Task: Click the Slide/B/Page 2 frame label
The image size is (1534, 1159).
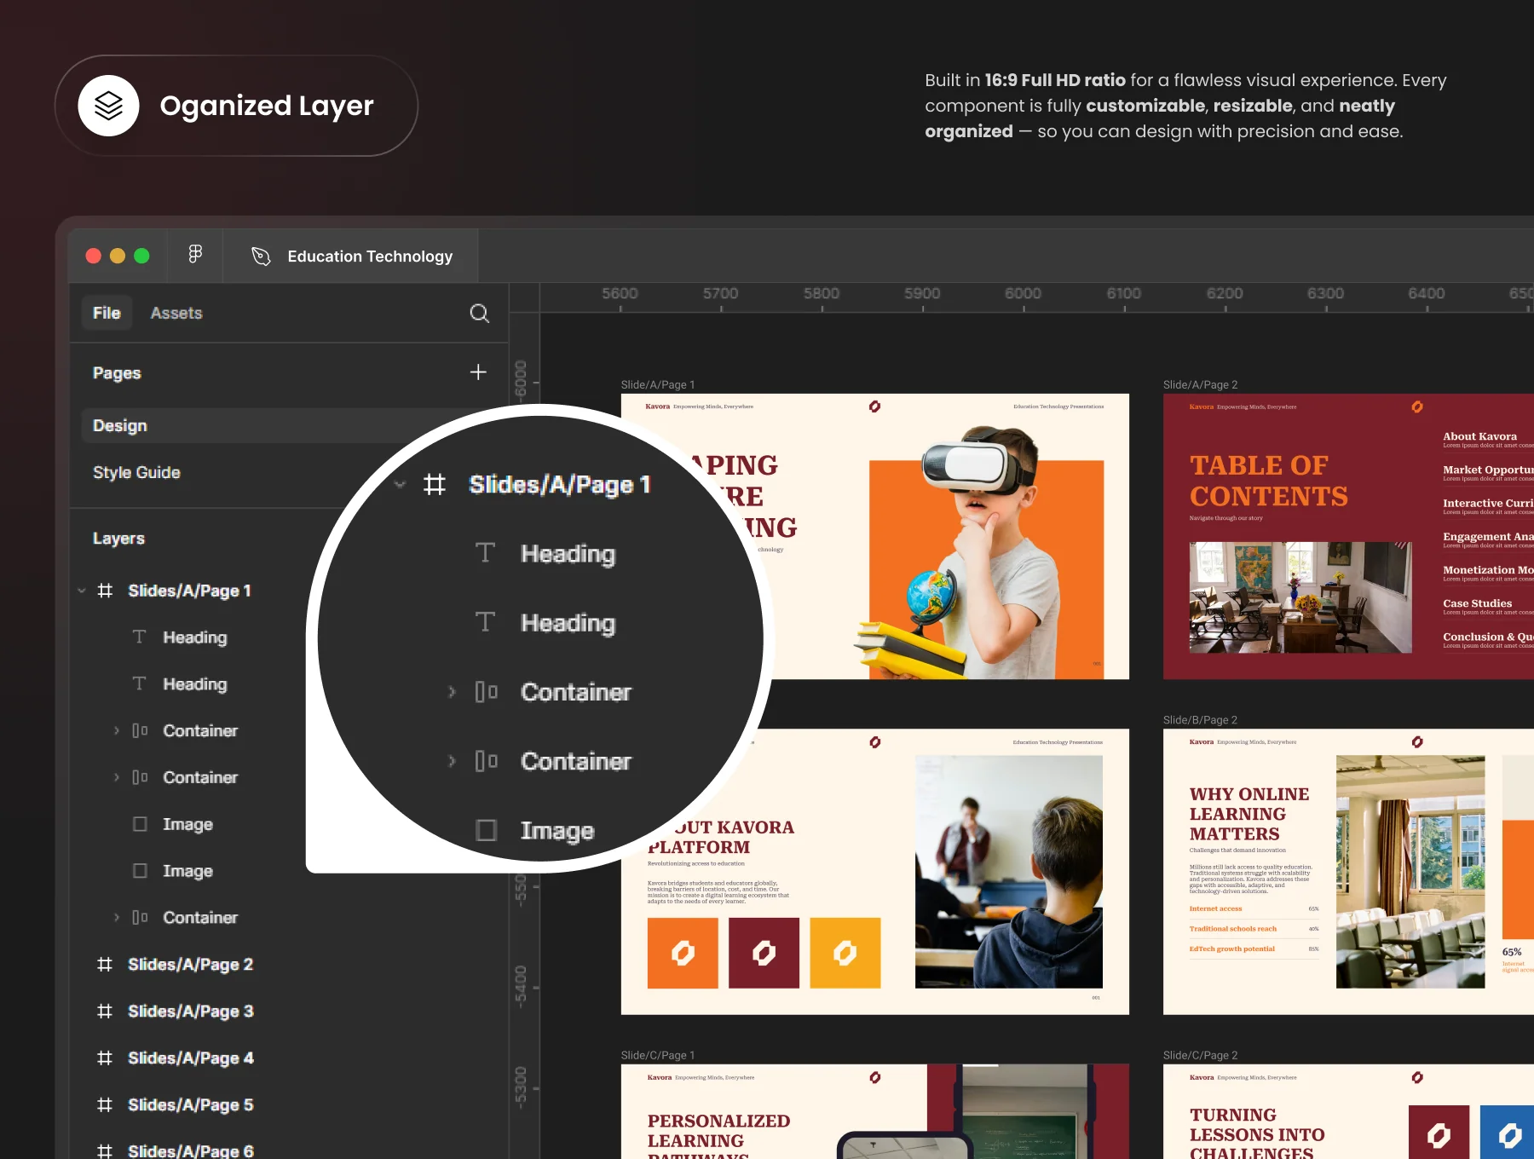Action: pos(1200,719)
